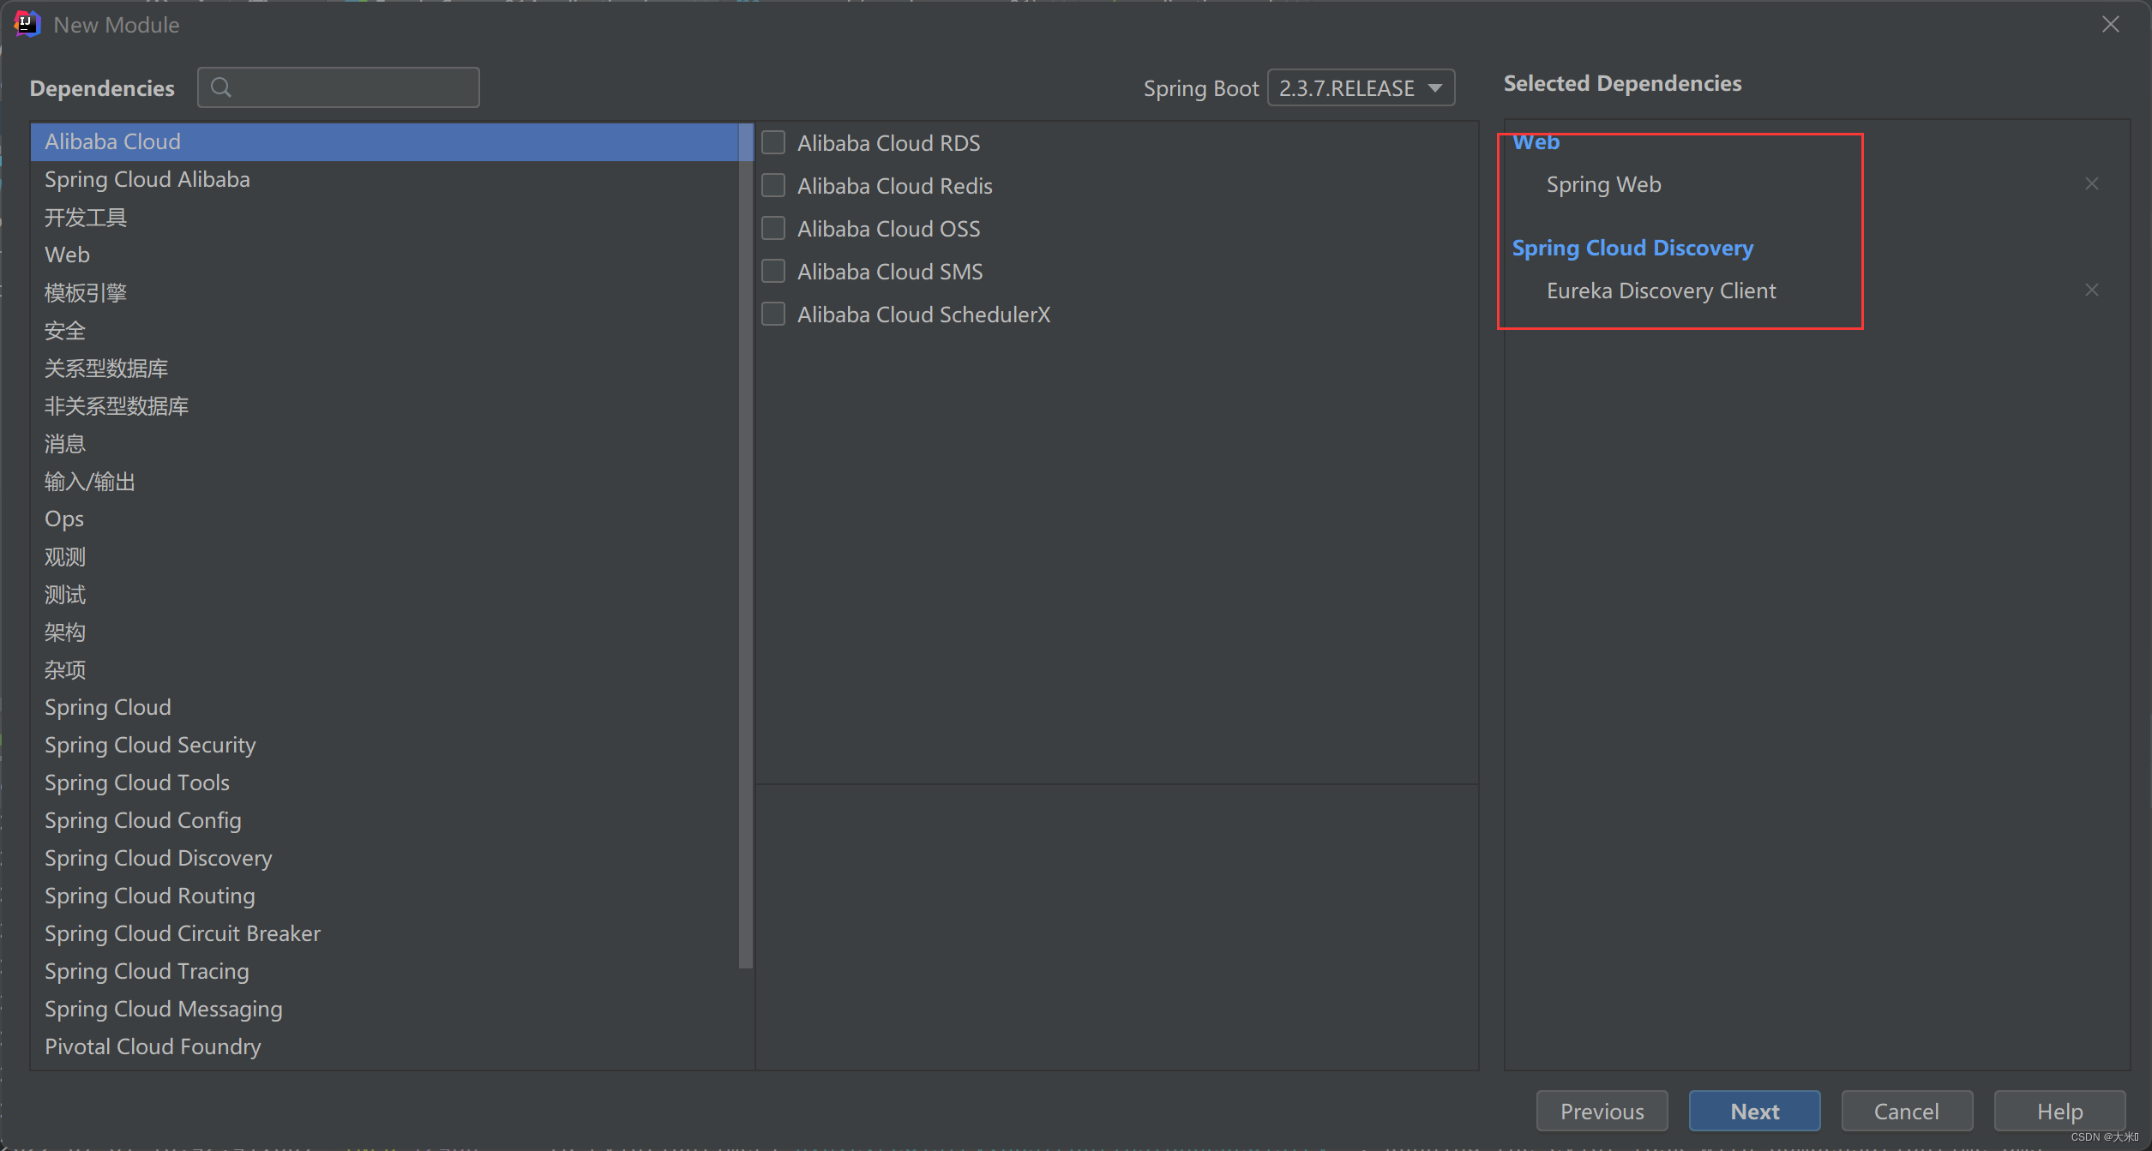The width and height of the screenshot is (2152, 1151).
Task: Select Eureka Discovery Client in Selected Dependencies
Action: click(1661, 290)
